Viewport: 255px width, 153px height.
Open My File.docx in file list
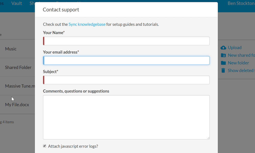click(x=17, y=105)
